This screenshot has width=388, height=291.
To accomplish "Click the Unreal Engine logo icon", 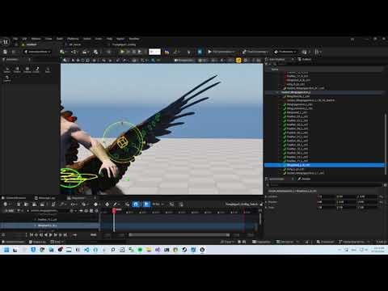I will point(6,41).
